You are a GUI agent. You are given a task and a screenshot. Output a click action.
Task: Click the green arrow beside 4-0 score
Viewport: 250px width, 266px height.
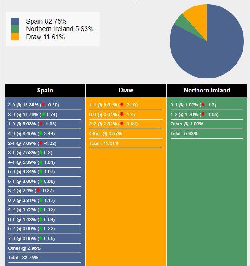pyautogui.click(x=41, y=133)
